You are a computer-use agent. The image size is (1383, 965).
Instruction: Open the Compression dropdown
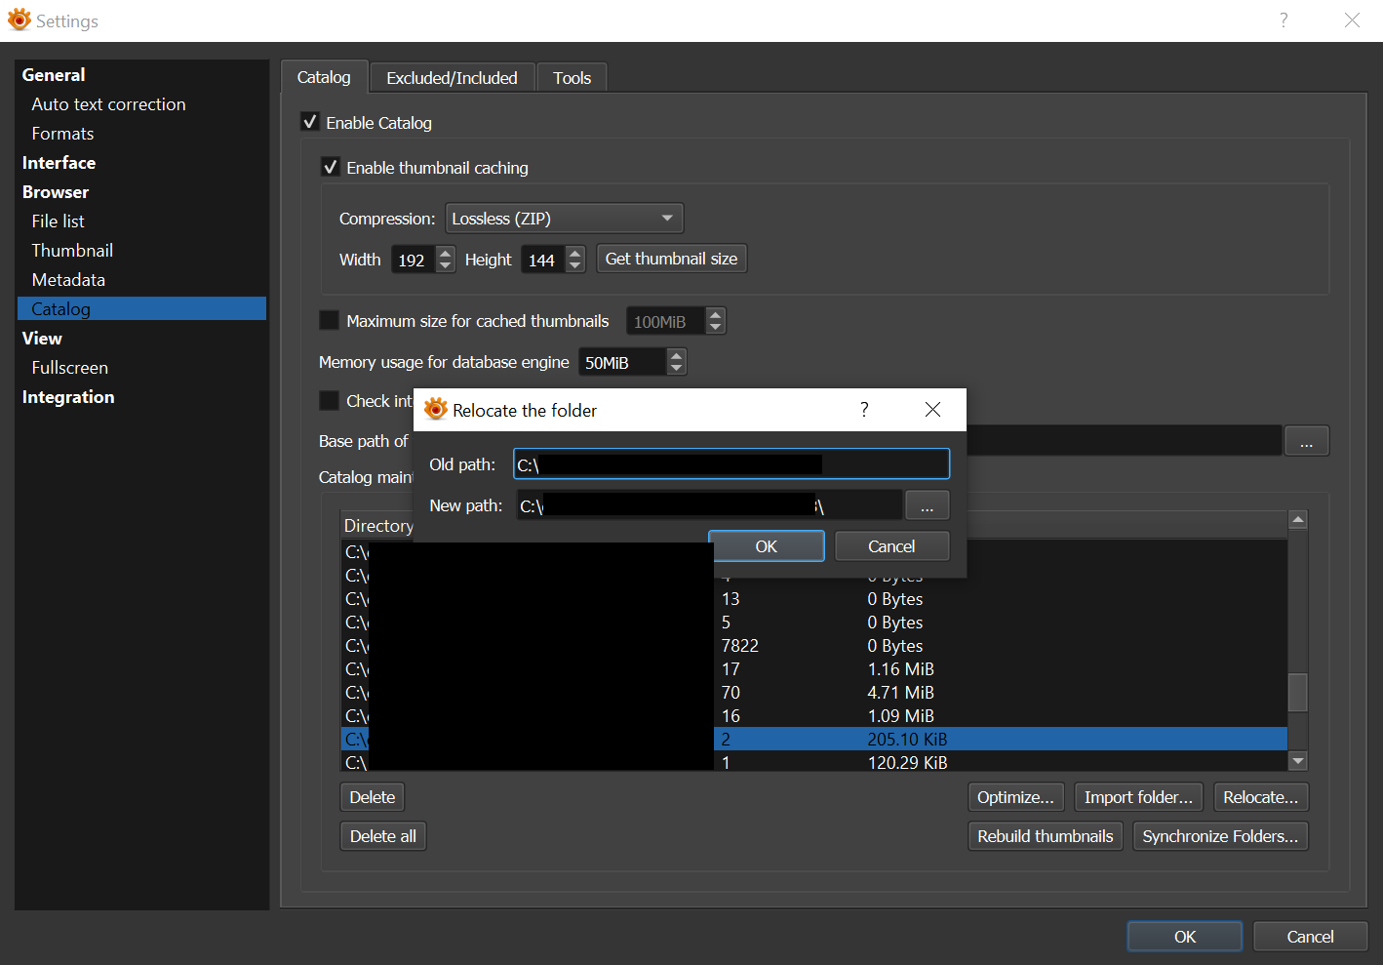(564, 219)
